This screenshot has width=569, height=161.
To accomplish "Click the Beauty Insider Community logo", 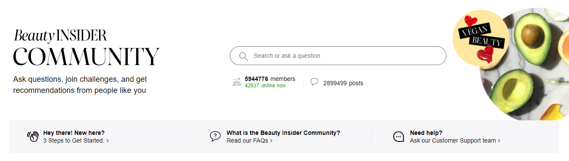I will [x=86, y=48].
